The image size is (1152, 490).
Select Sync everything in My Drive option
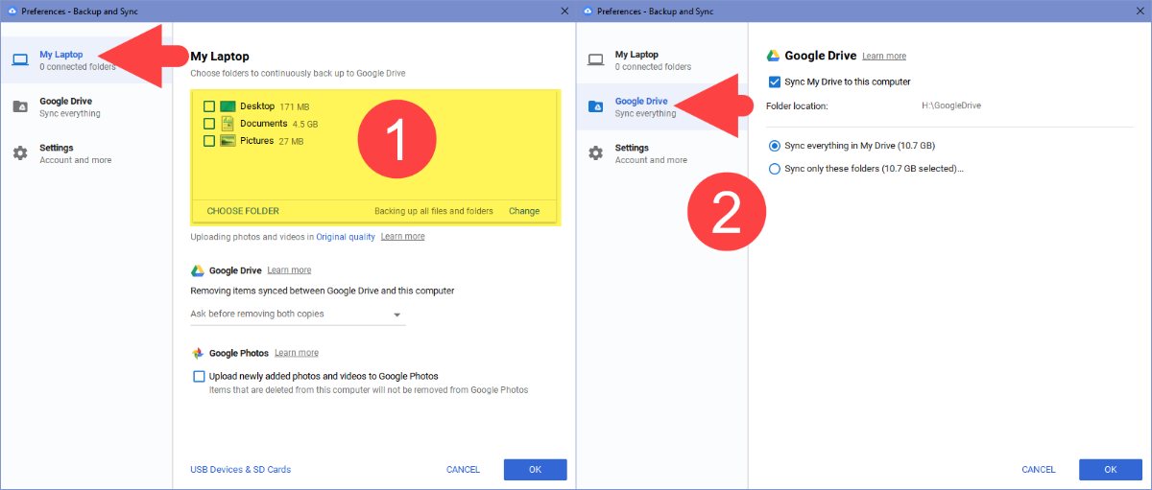775,146
